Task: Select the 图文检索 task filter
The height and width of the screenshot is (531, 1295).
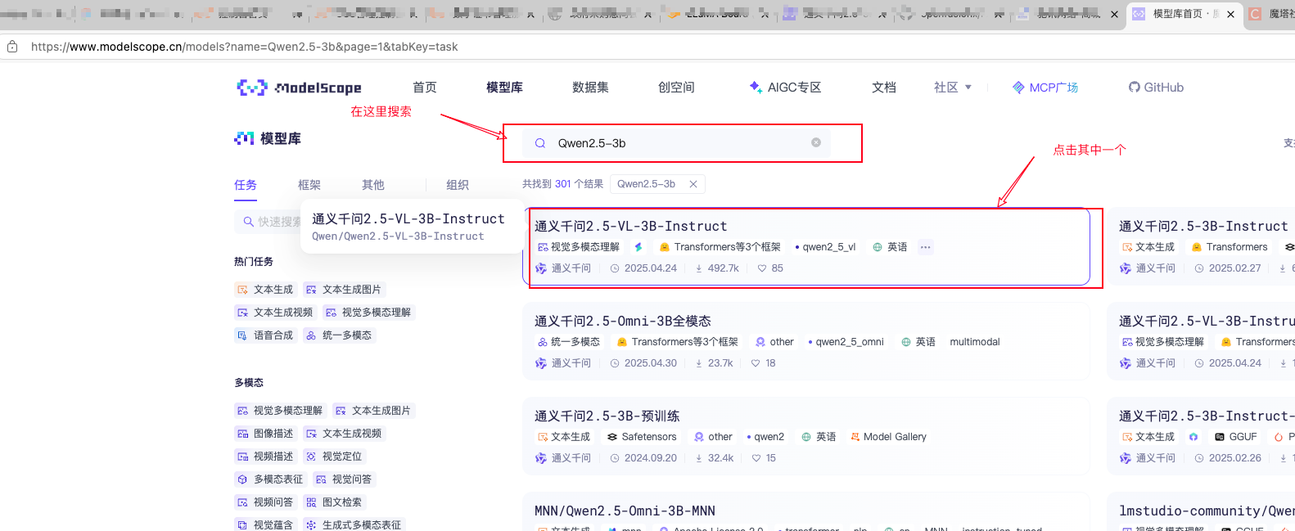Action: [333, 502]
